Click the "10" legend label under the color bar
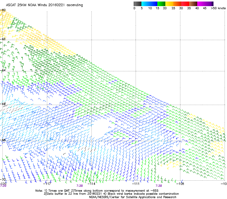The width and height of the screenshot is (227, 199). (150, 8)
